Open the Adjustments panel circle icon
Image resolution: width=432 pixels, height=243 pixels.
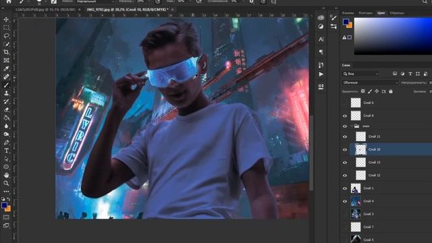point(321,26)
